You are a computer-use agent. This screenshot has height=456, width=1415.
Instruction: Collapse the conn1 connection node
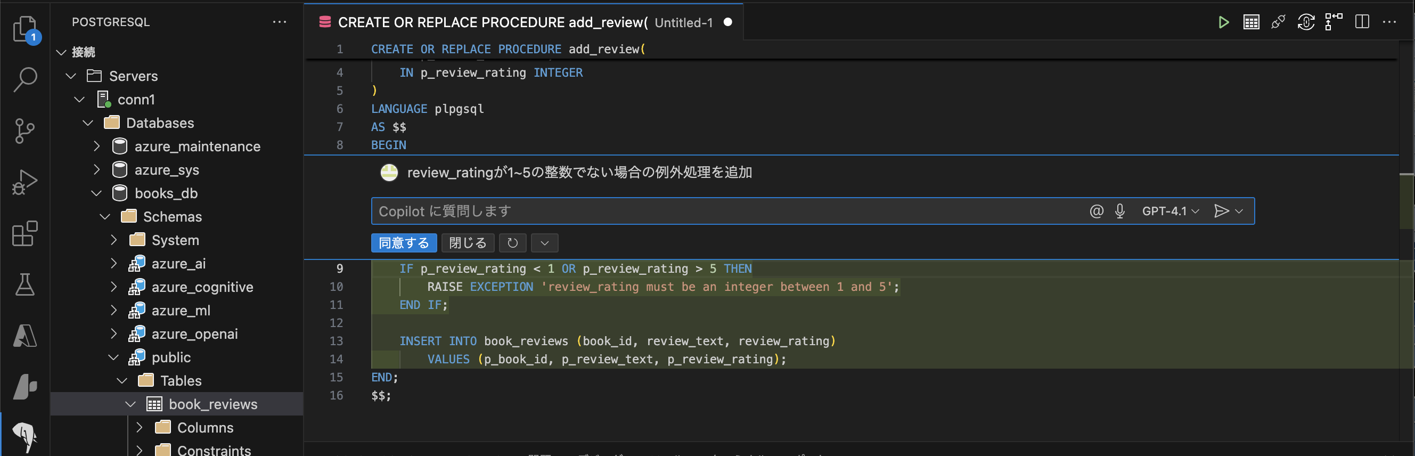[80, 100]
